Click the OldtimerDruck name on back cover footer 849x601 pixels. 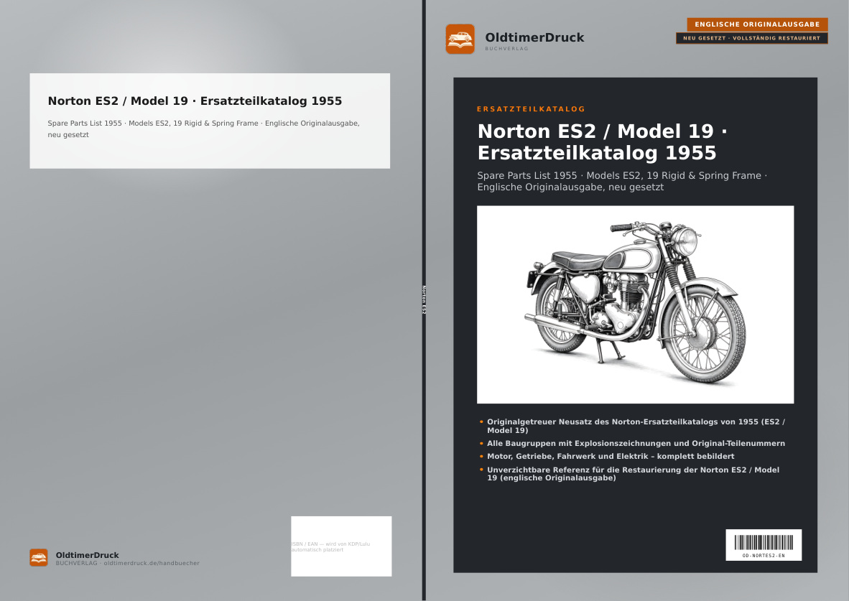pos(87,555)
